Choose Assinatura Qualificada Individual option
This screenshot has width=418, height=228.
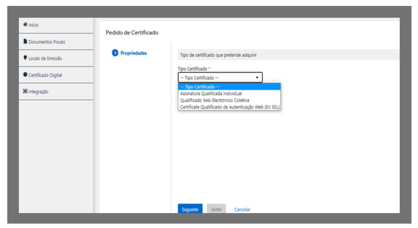tap(211, 93)
